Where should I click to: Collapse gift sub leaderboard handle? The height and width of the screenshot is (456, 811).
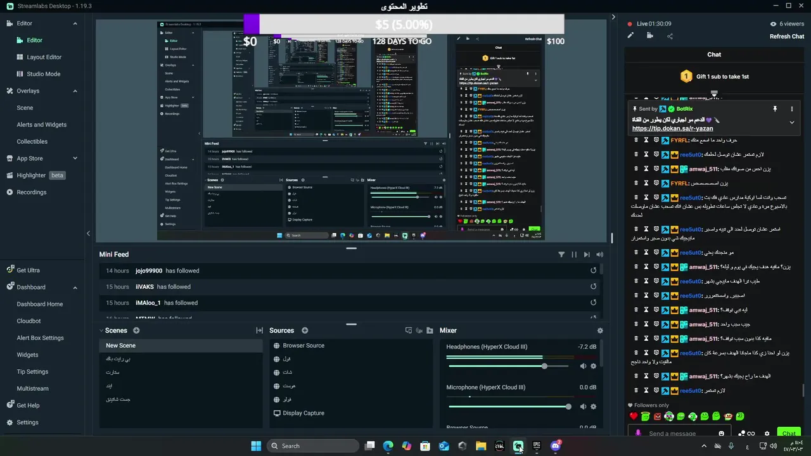pos(714,94)
